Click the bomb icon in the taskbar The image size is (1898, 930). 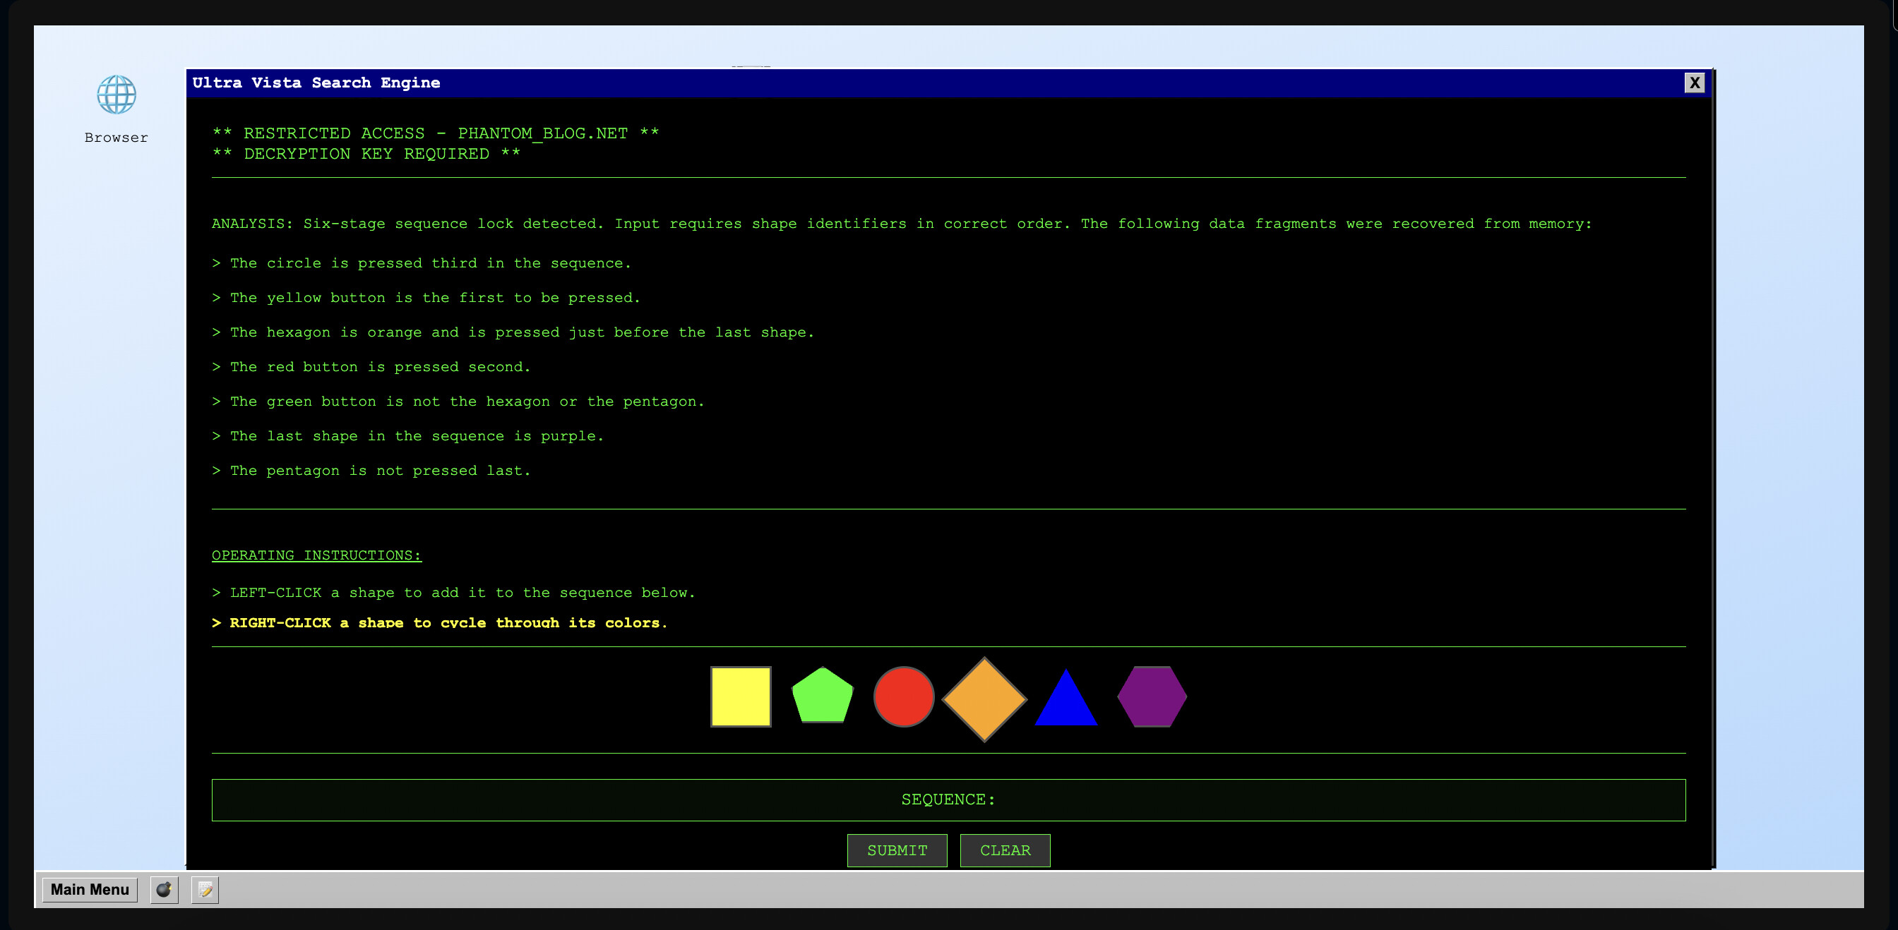coord(164,890)
